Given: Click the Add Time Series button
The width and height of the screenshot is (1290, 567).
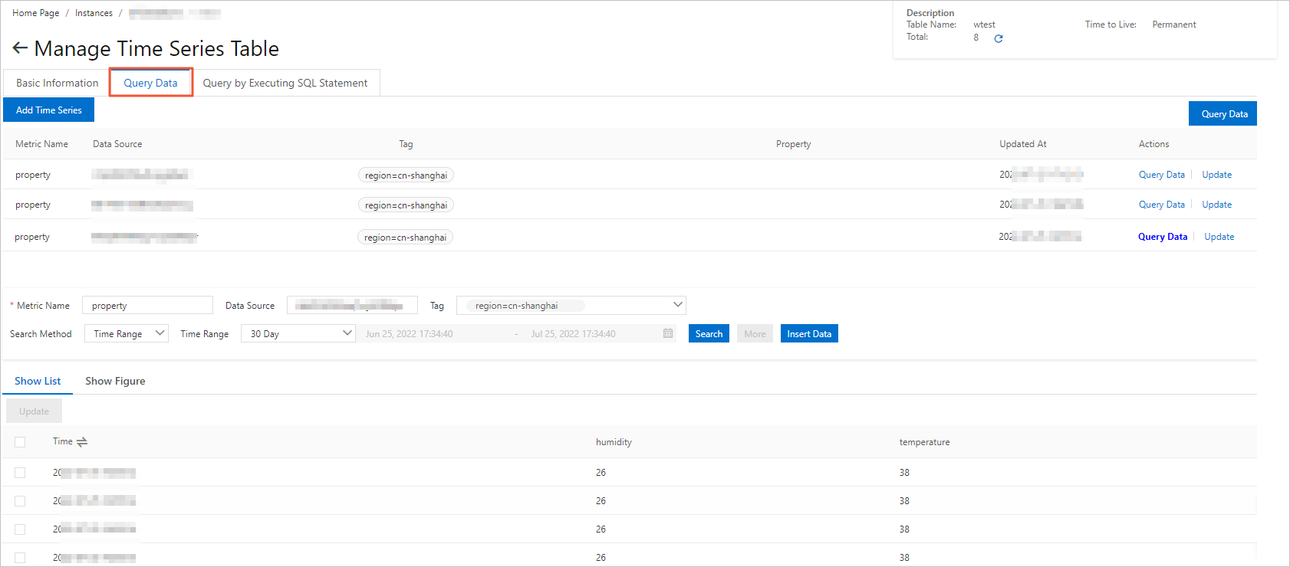Looking at the screenshot, I should pos(49,110).
